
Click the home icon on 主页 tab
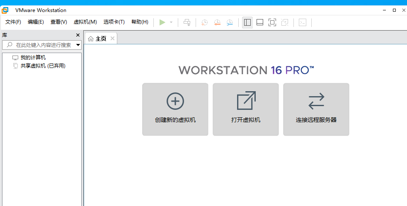coord(91,39)
